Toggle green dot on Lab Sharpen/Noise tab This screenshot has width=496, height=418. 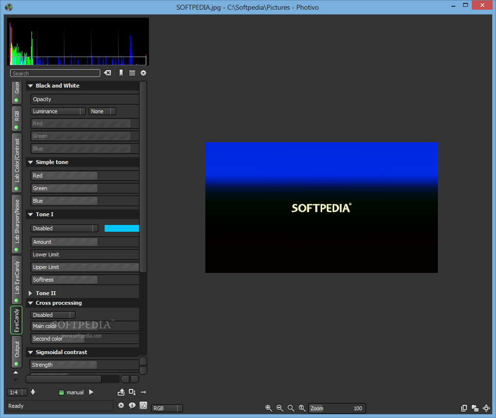(x=16, y=250)
